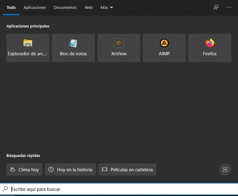
Task: Search quick query Clima hoy
Action: (x=24, y=169)
